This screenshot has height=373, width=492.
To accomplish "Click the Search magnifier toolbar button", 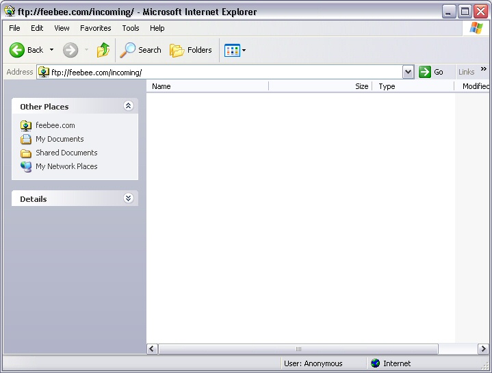I will click(x=140, y=50).
